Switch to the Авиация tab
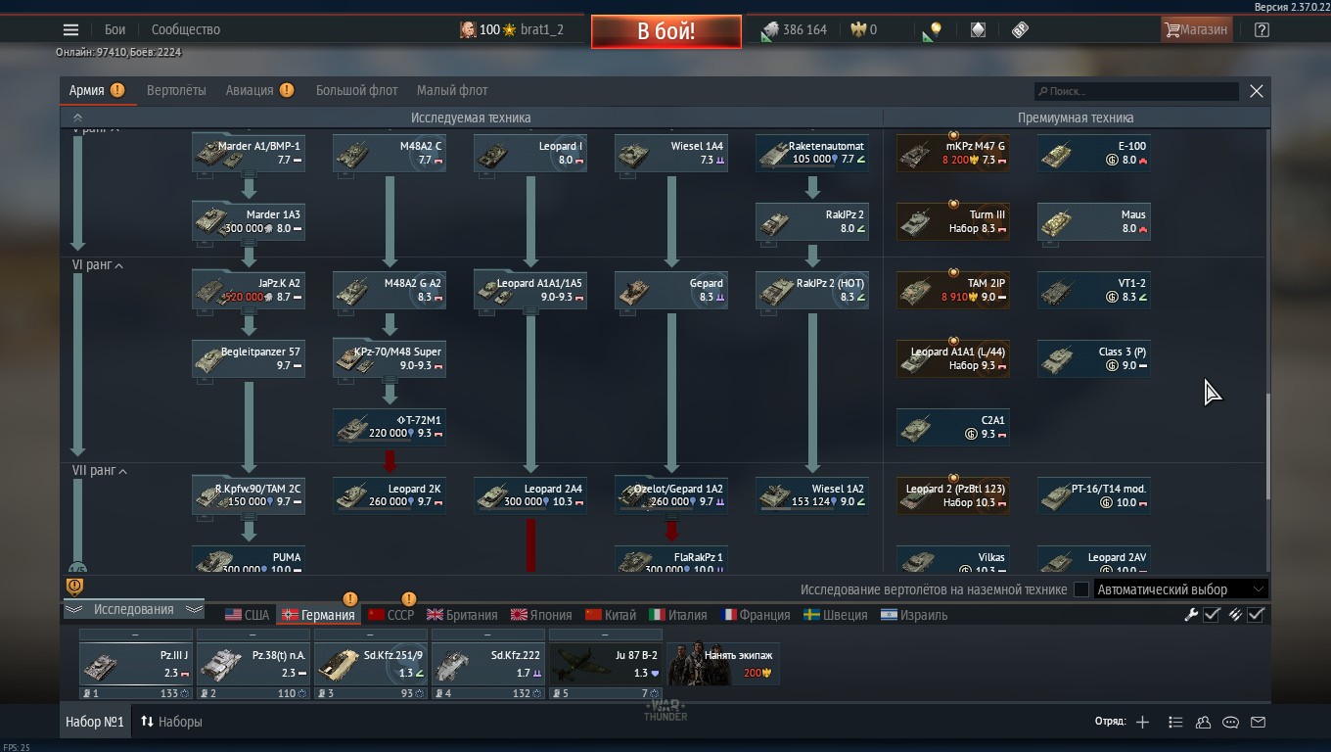This screenshot has width=1331, height=752. point(250,90)
